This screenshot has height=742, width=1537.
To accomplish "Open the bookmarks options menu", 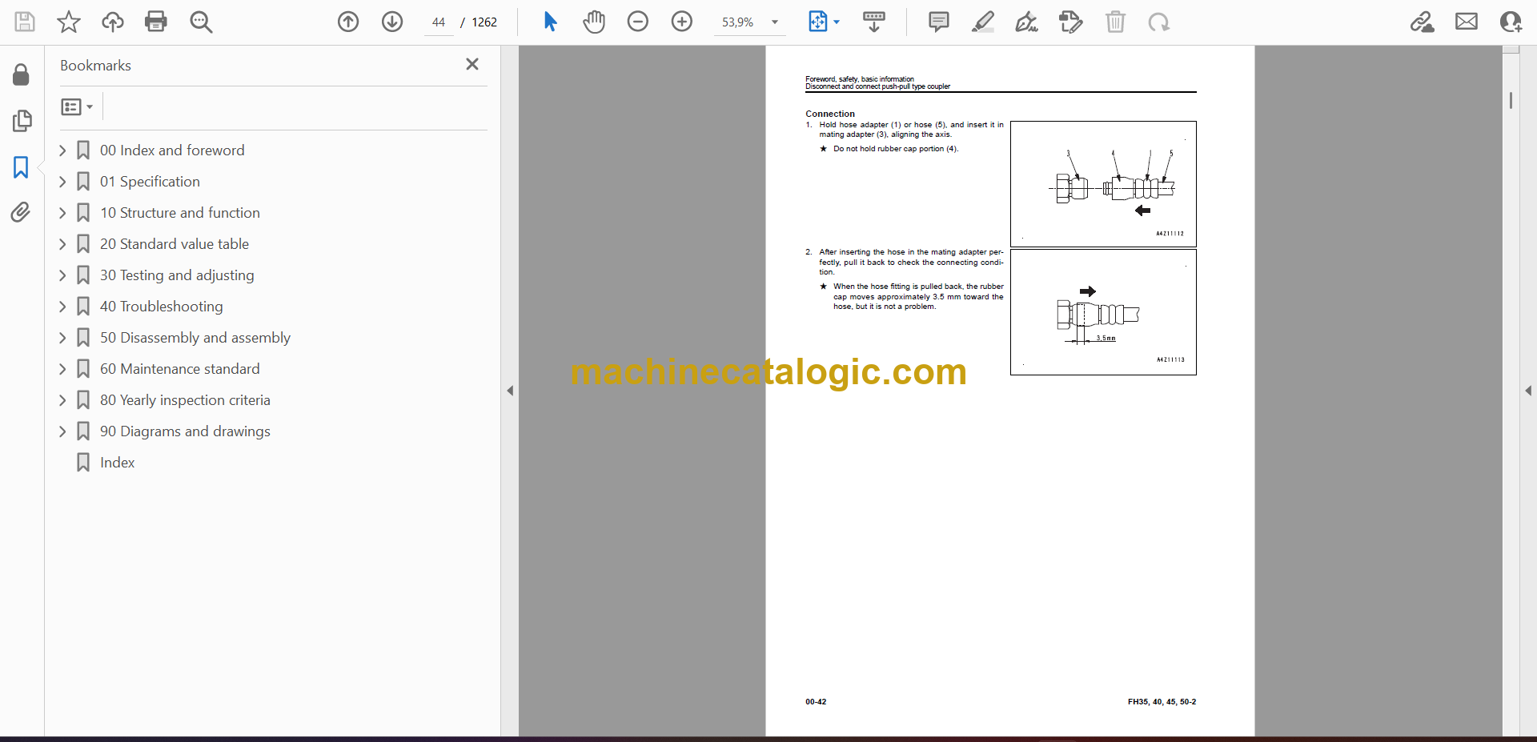I will [x=77, y=106].
